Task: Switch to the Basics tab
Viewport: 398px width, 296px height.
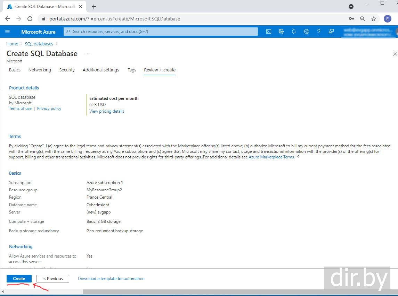Action: [15, 70]
